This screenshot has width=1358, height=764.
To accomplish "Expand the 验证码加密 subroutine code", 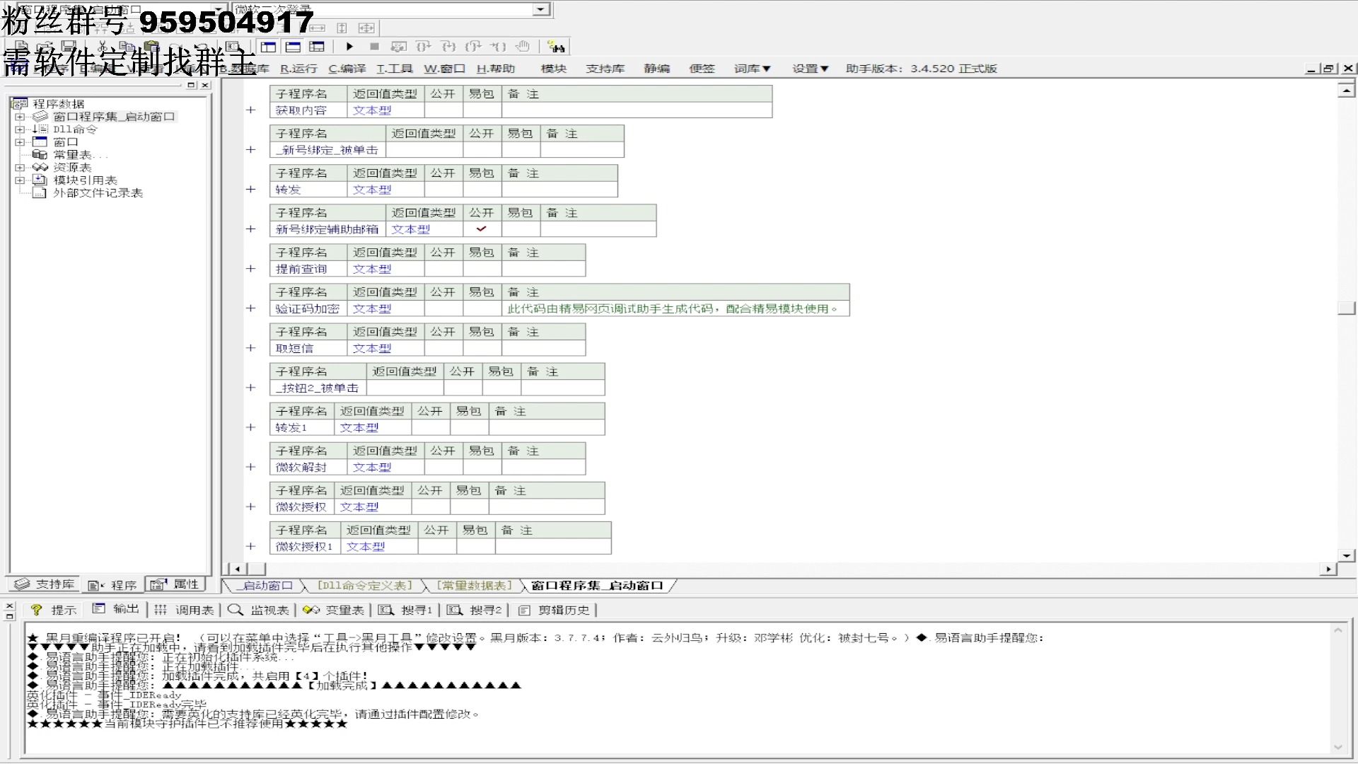I will [250, 308].
